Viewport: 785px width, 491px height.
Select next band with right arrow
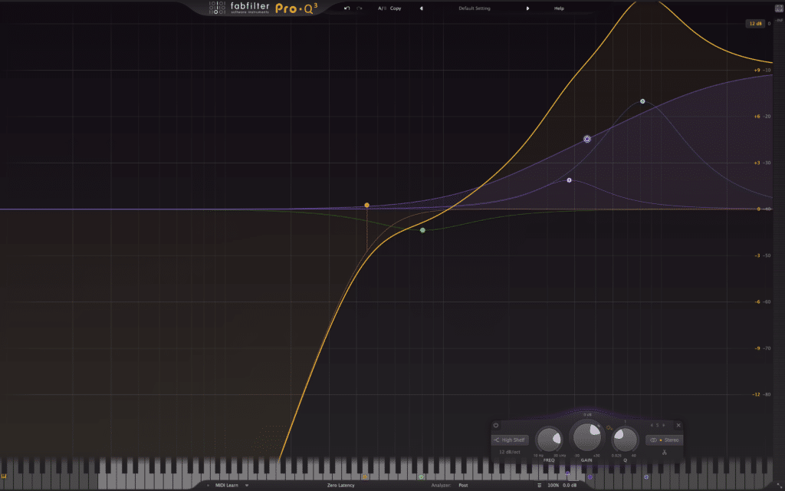(x=664, y=425)
